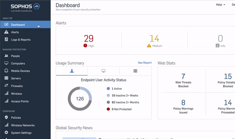This screenshot has width=235, height=139.
Task: Click the red High alert exclamation icon
Action: pyautogui.click(x=85, y=46)
